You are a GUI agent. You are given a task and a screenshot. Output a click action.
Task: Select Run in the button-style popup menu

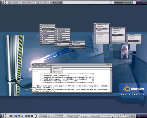pyautogui.click(x=47, y=40)
